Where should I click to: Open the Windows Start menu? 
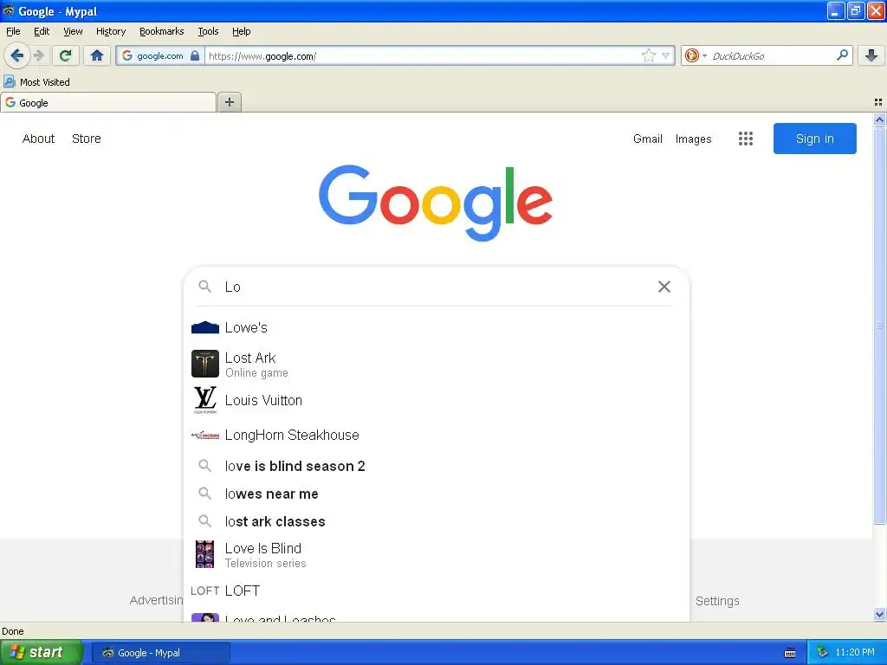pyautogui.click(x=42, y=652)
